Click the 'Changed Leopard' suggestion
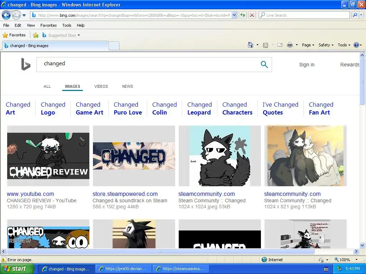 click(199, 108)
